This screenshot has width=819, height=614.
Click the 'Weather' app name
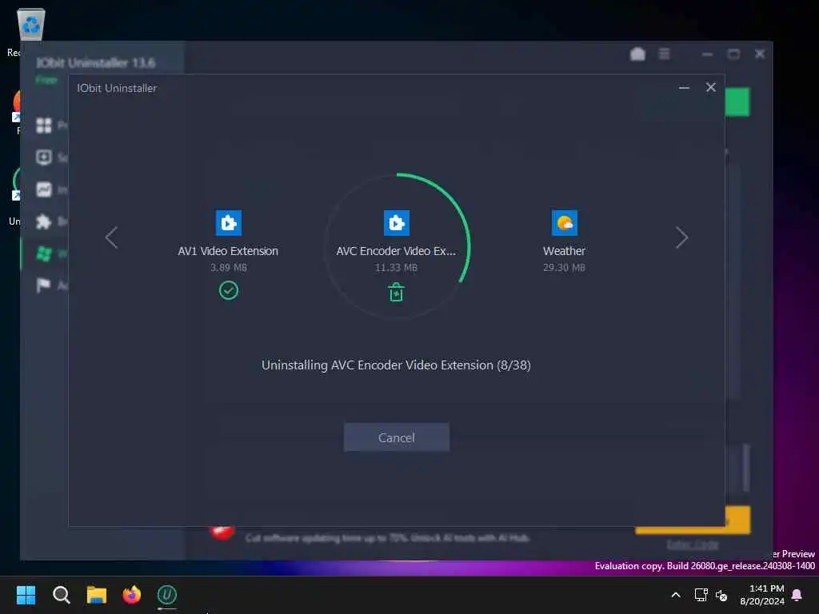(564, 251)
